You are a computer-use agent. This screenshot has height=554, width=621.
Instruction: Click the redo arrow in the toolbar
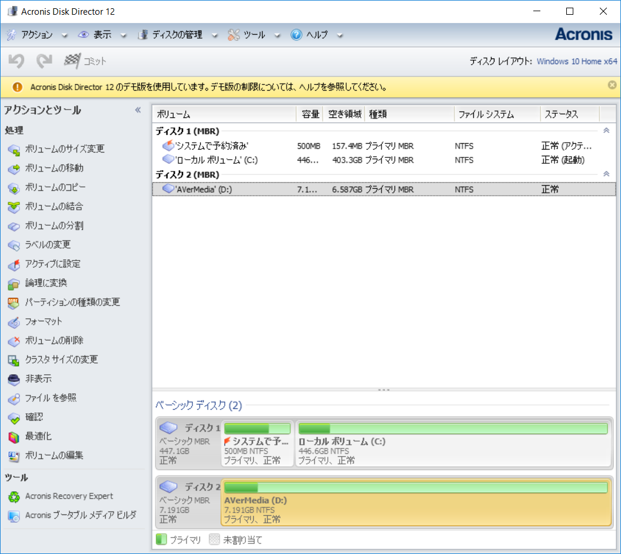pos(44,61)
